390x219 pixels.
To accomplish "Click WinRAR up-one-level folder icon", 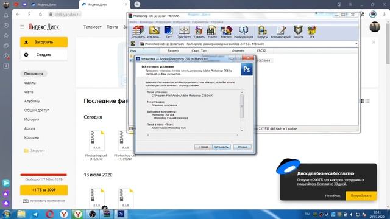I will tap(133, 44).
